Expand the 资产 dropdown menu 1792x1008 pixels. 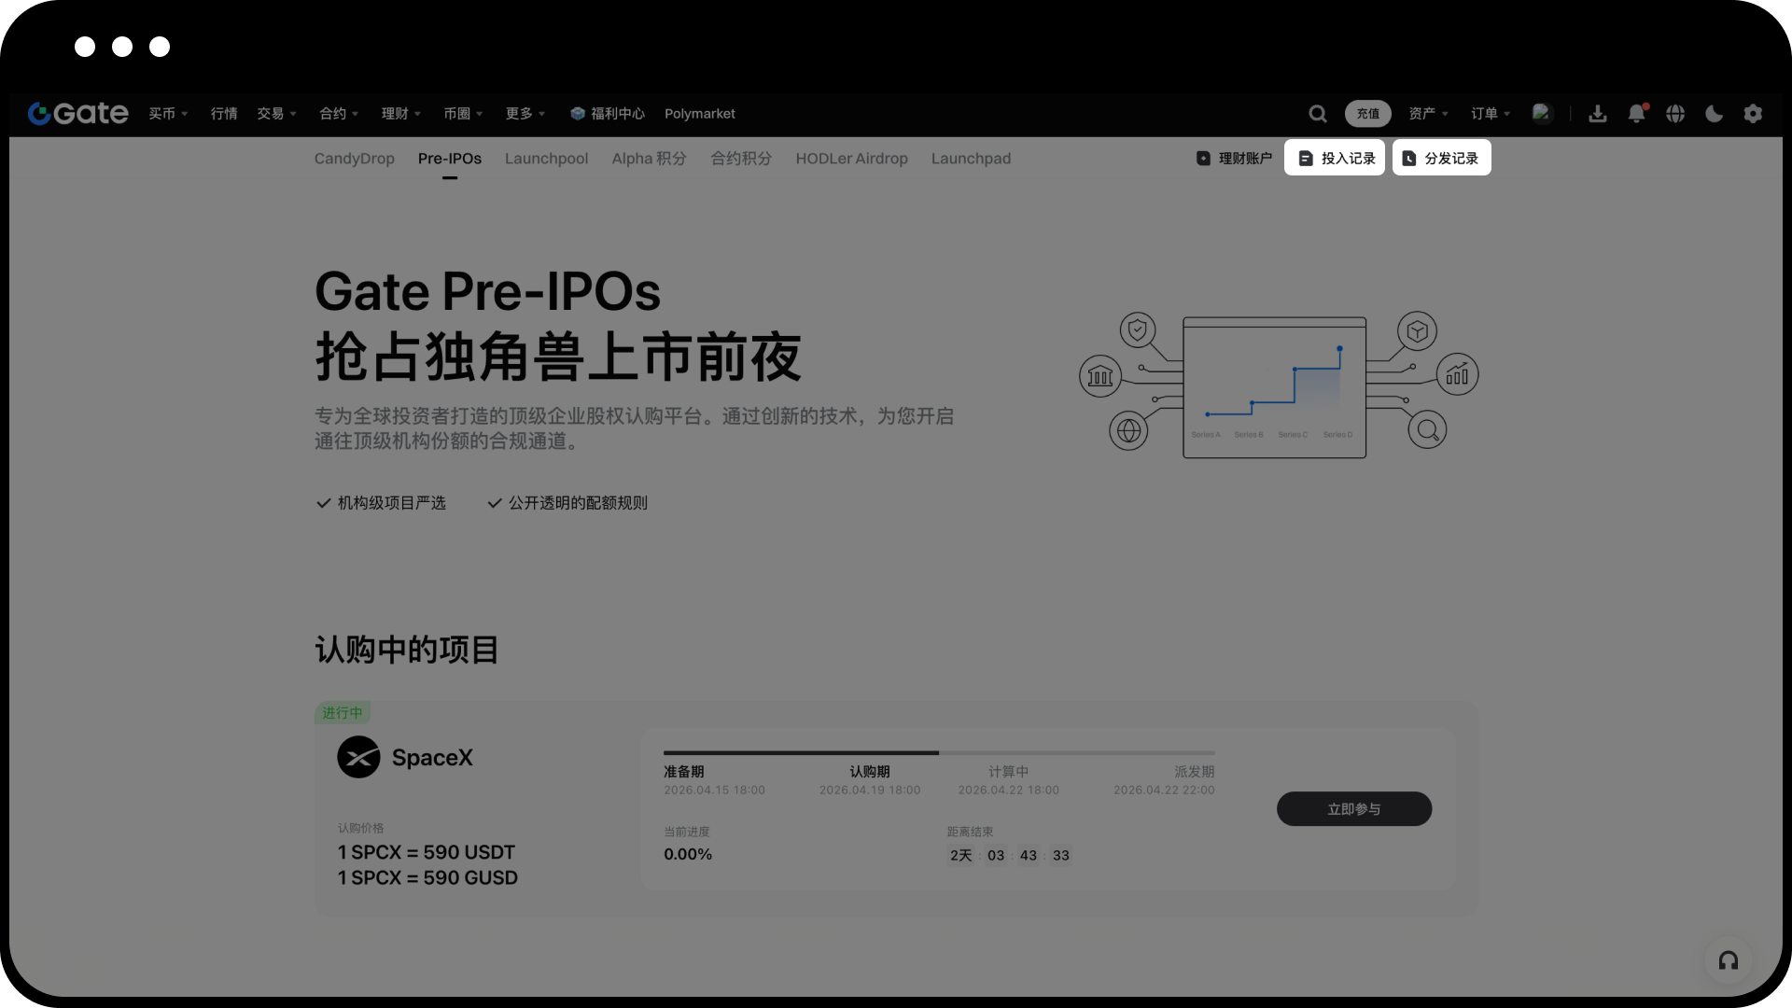tap(1428, 114)
